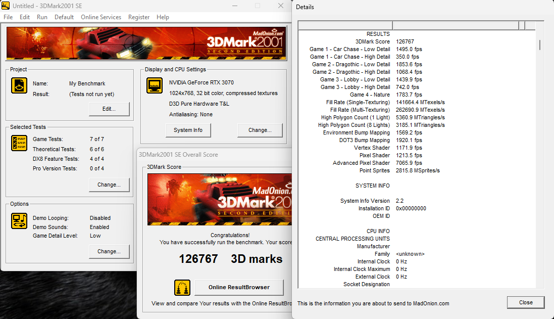Click the 3DMark2001 SE title bar app icon
The width and height of the screenshot is (554, 319).
pyautogui.click(x=6, y=6)
